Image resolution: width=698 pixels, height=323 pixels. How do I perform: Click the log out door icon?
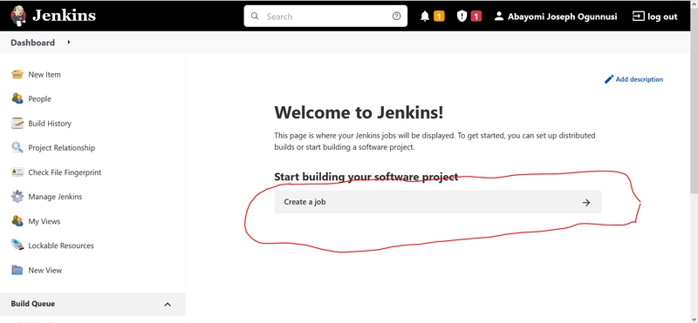point(639,17)
